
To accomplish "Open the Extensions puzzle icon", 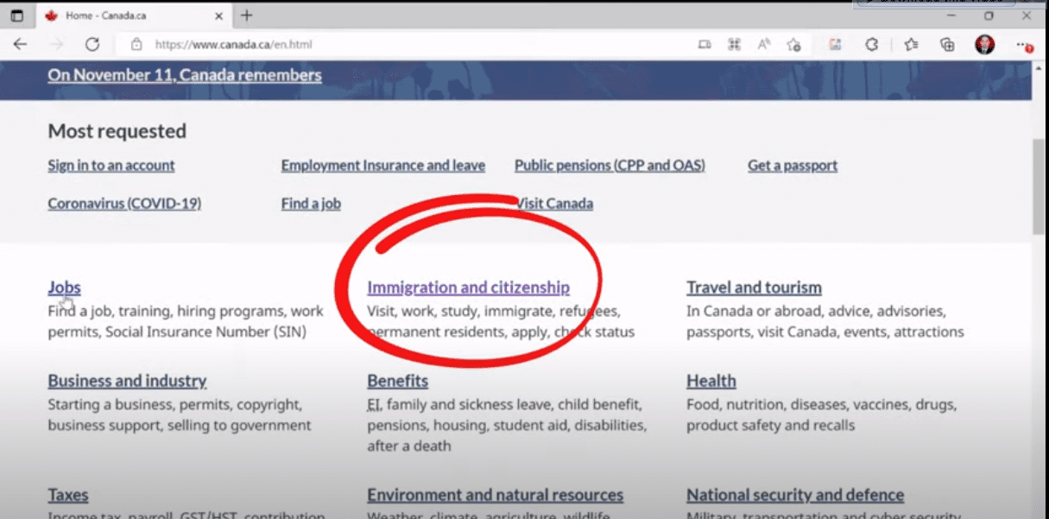I will pyautogui.click(x=872, y=45).
